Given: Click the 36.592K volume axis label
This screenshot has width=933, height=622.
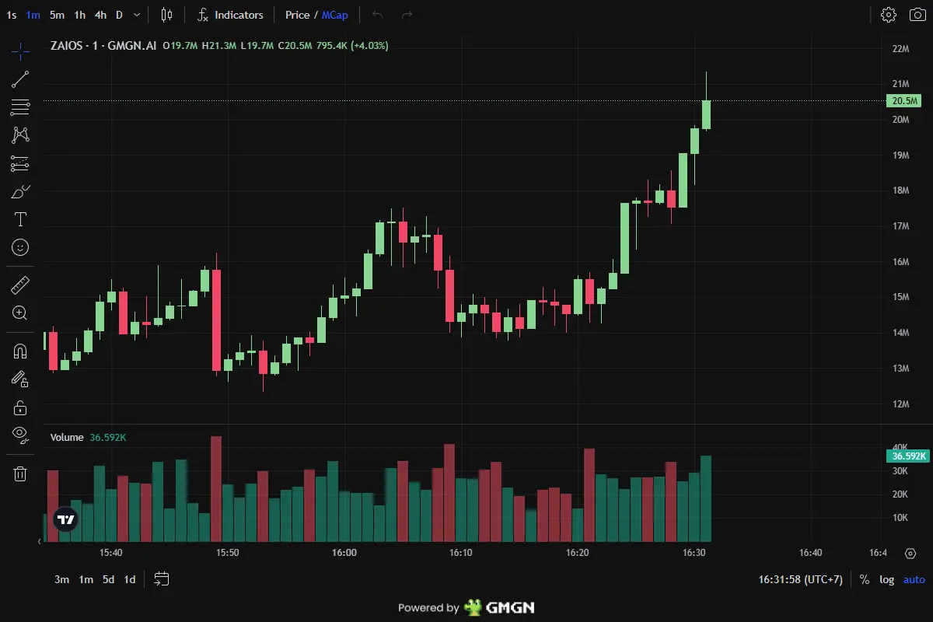Looking at the screenshot, I should point(907,456).
